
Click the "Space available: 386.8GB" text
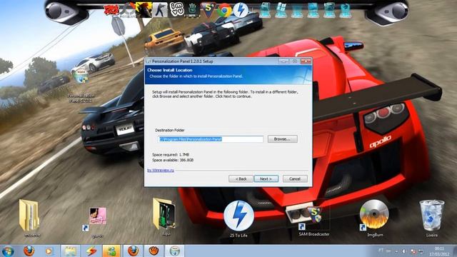click(x=173, y=160)
